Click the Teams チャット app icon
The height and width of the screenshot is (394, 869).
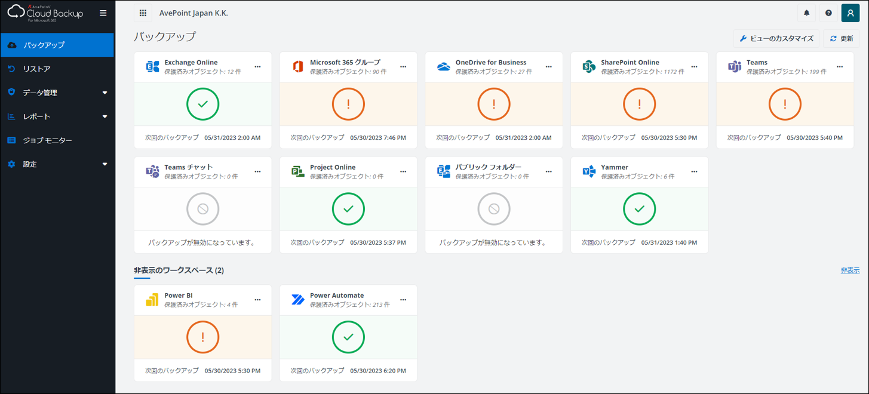(153, 171)
